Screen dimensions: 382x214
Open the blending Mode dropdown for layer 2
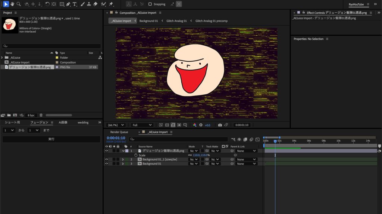click(x=194, y=159)
